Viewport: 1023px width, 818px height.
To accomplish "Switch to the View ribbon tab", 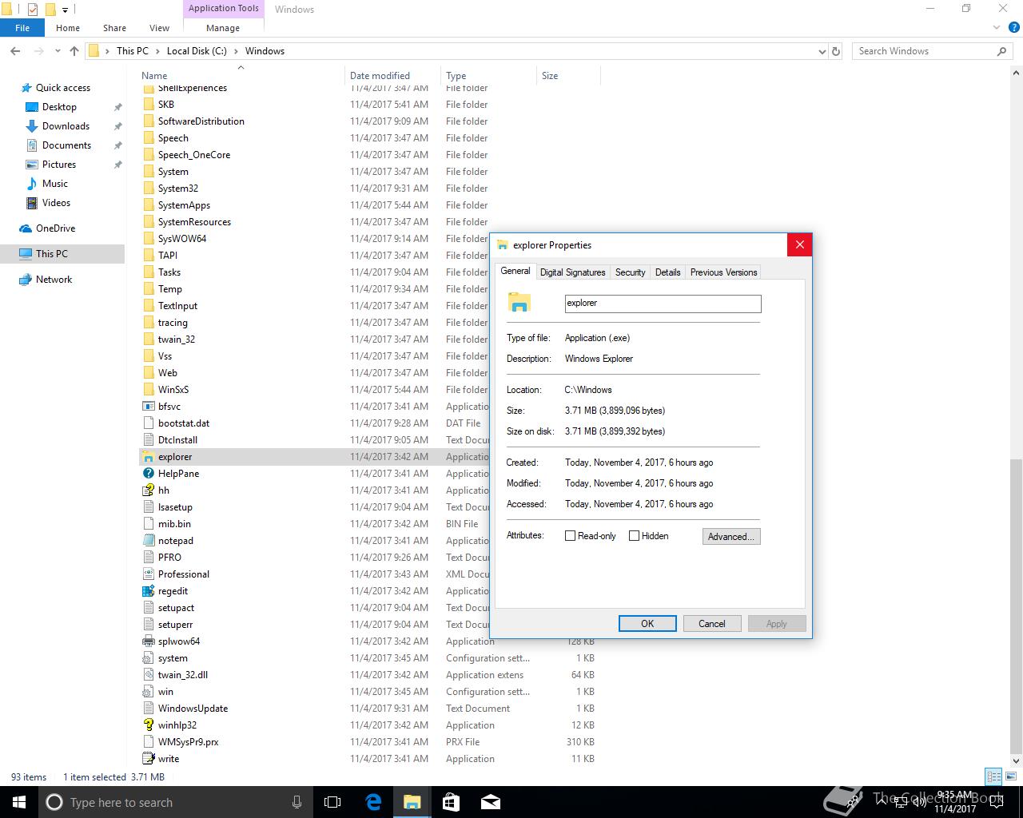I will click(159, 28).
